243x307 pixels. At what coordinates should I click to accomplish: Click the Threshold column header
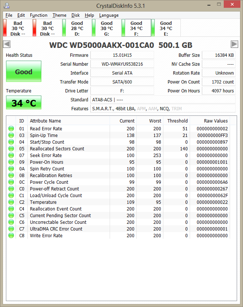177,121
